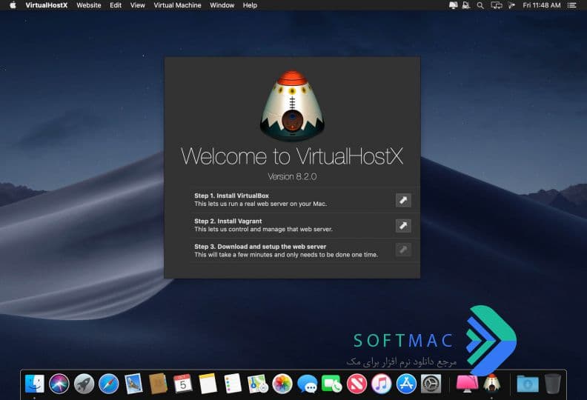
Task: Open Notification Center list icon in menu bar
Action: pos(571,5)
